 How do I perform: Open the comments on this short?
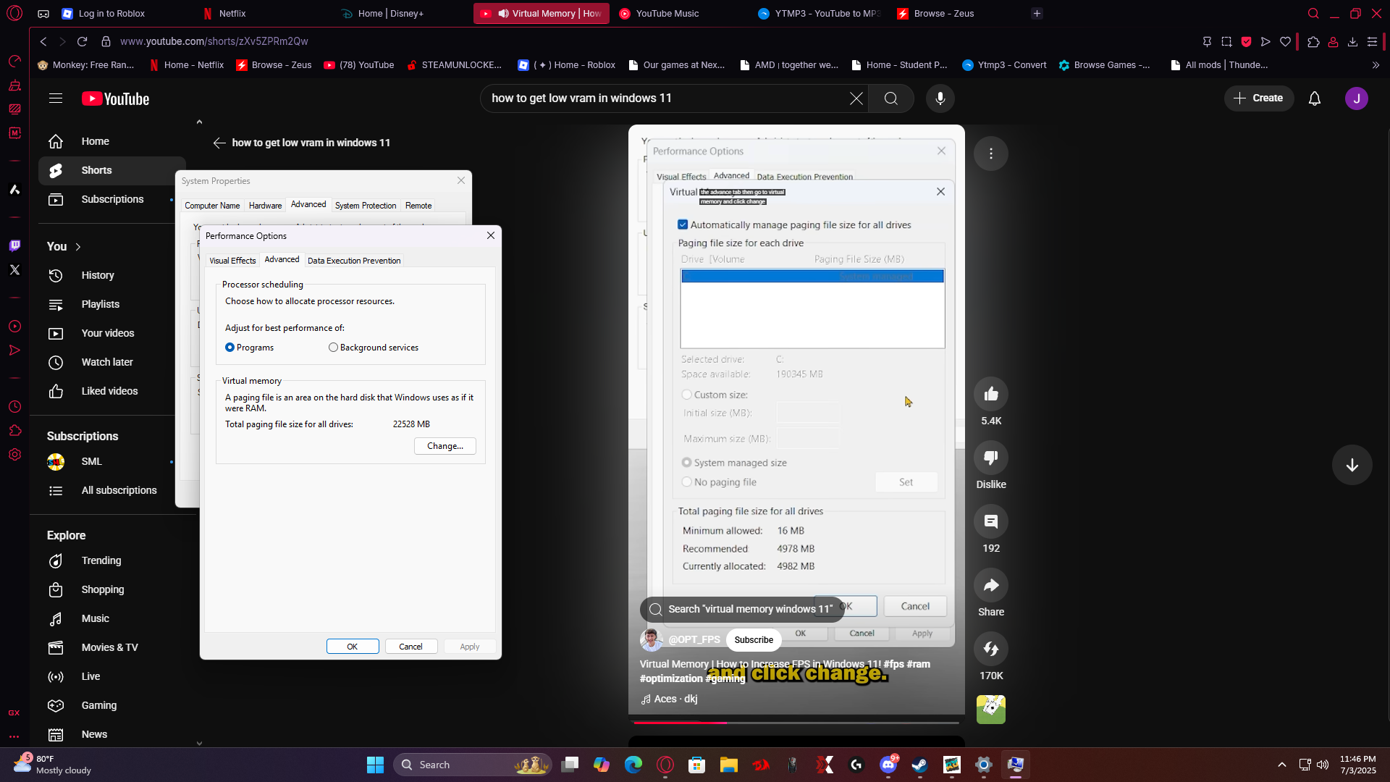click(990, 521)
